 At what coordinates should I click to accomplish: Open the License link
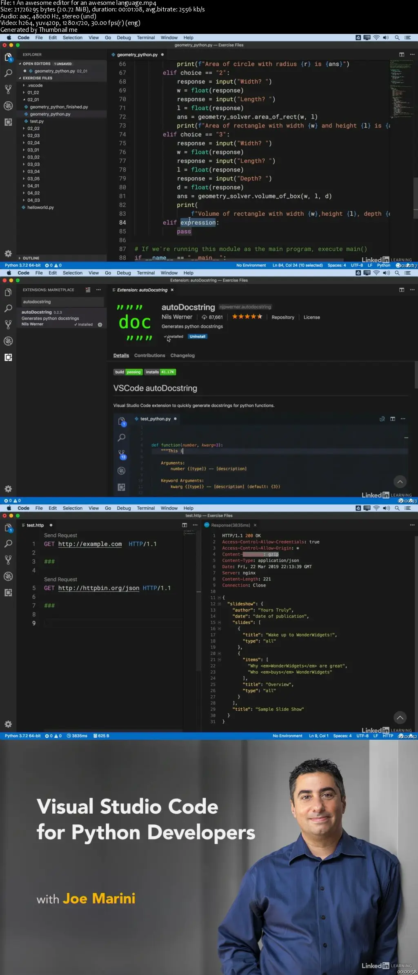(x=312, y=317)
